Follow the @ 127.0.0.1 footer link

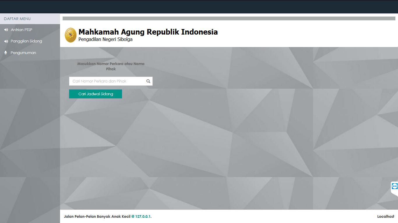point(141,217)
